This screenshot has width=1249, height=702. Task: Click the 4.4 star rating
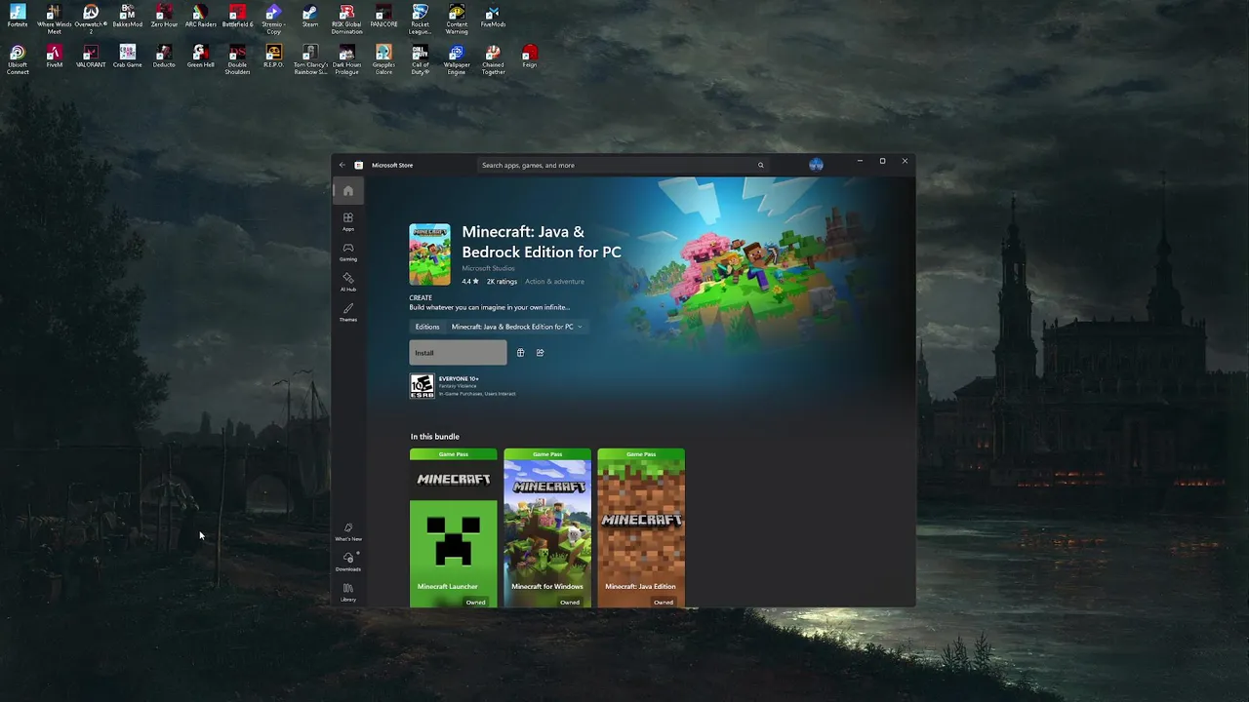point(469,282)
